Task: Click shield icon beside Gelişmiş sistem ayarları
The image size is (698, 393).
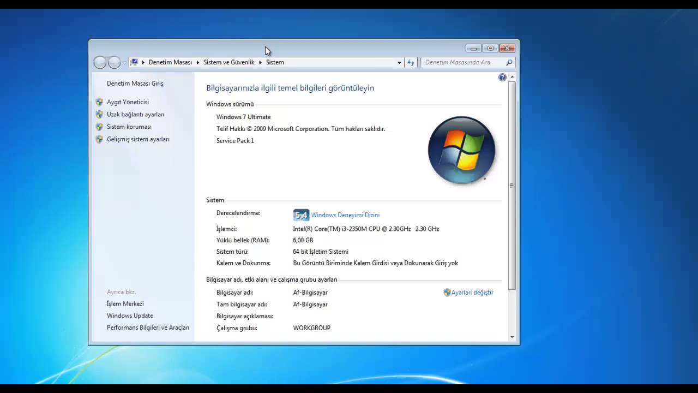Action: click(99, 139)
